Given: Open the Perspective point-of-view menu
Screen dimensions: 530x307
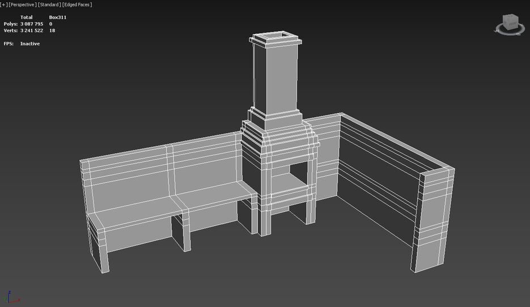Looking at the screenshot, I should (22, 5).
